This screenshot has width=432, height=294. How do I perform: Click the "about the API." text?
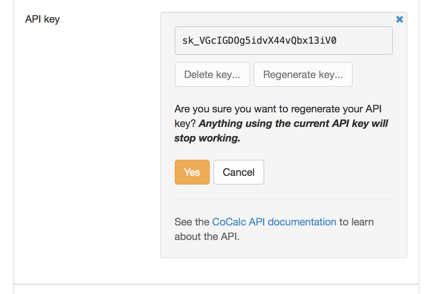pos(206,237)
